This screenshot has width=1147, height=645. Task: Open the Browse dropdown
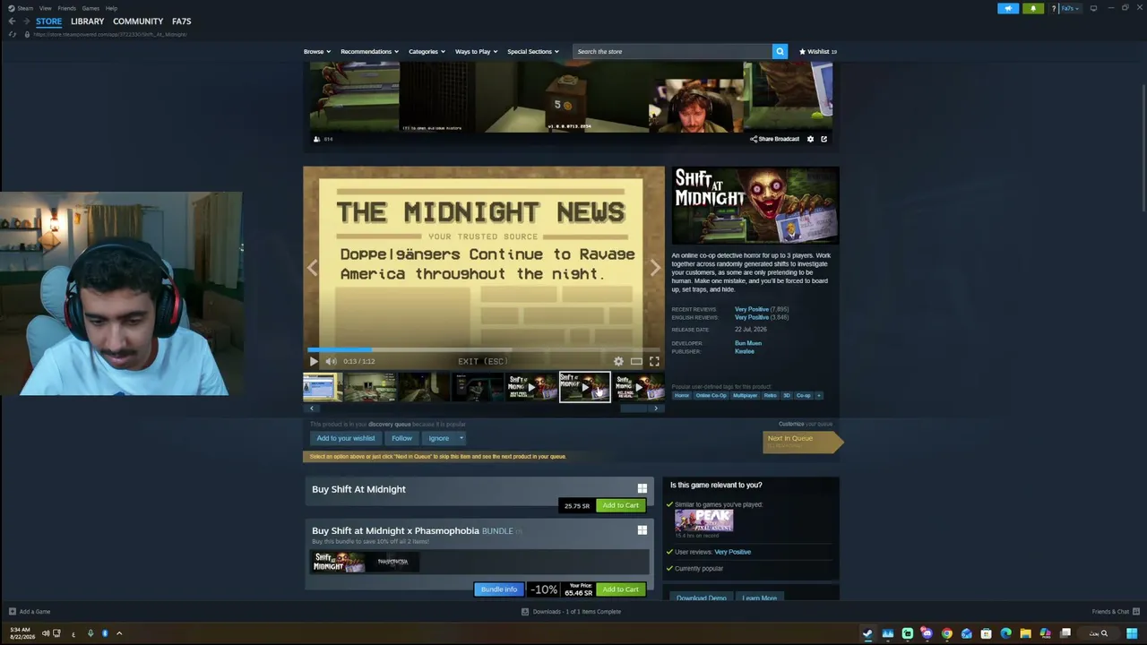(x=317, y=51)
